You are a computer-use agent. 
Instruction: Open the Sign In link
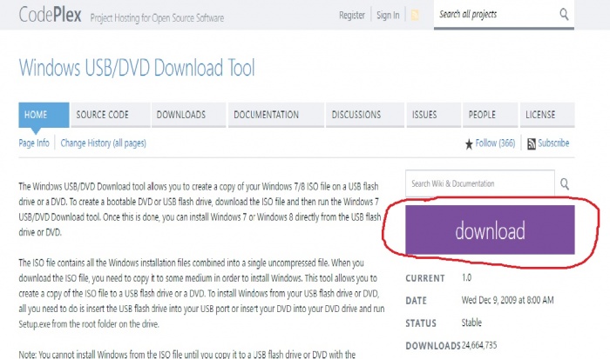[x=388, y=15]
